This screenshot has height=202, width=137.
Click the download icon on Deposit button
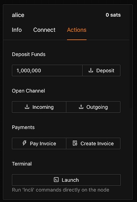[91, 70]
